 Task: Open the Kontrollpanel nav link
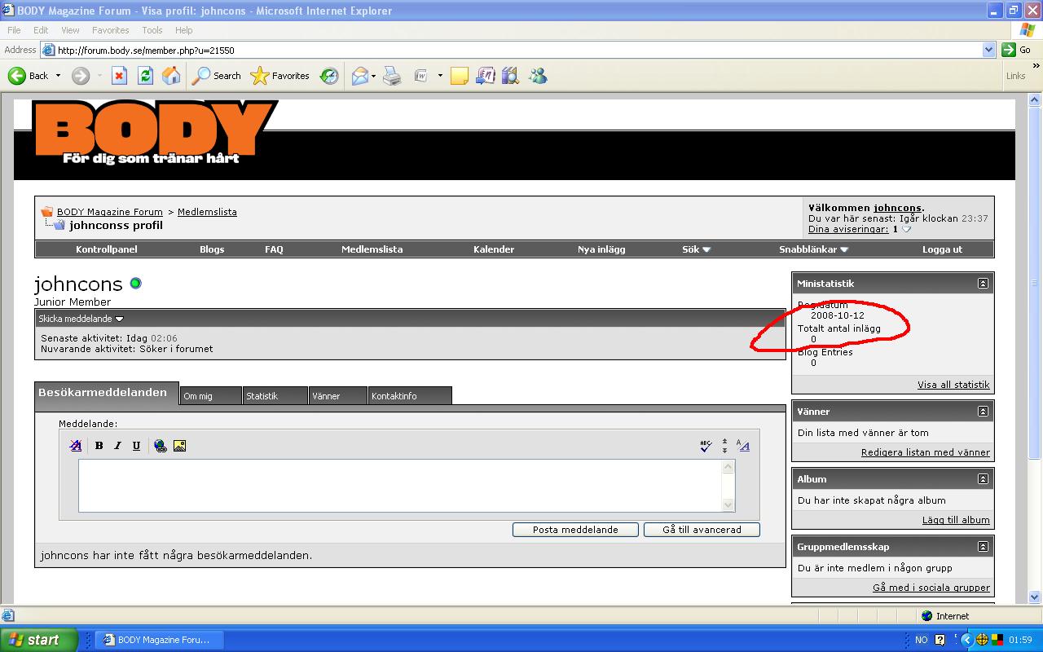tap(107, 249)
